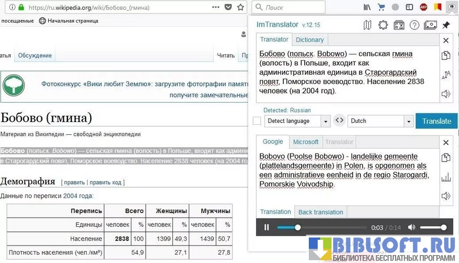Swap source and target languages
Image resolution: width=459 pixels, height=263 pixels.
[339, 121]
